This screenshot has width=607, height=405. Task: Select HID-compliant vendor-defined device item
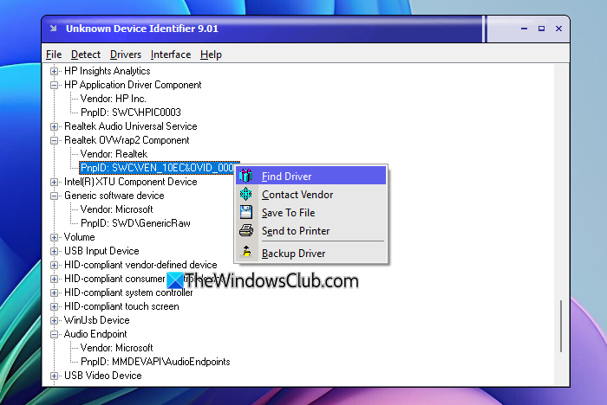[140, 265]
